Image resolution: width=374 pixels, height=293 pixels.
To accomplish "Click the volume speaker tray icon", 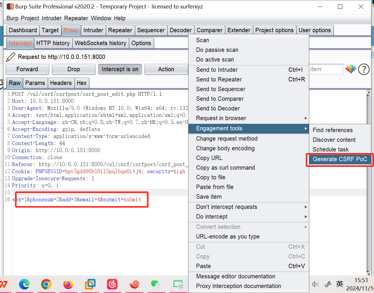I will [x=315, y=284].
